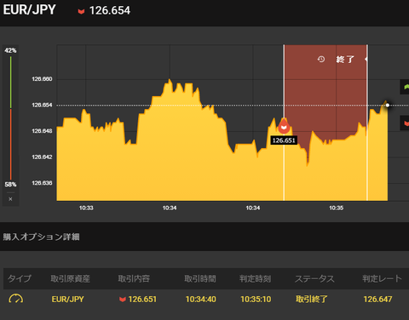
Task: Click the 10:35:10 expiry time cell
Action: [256, 300]
